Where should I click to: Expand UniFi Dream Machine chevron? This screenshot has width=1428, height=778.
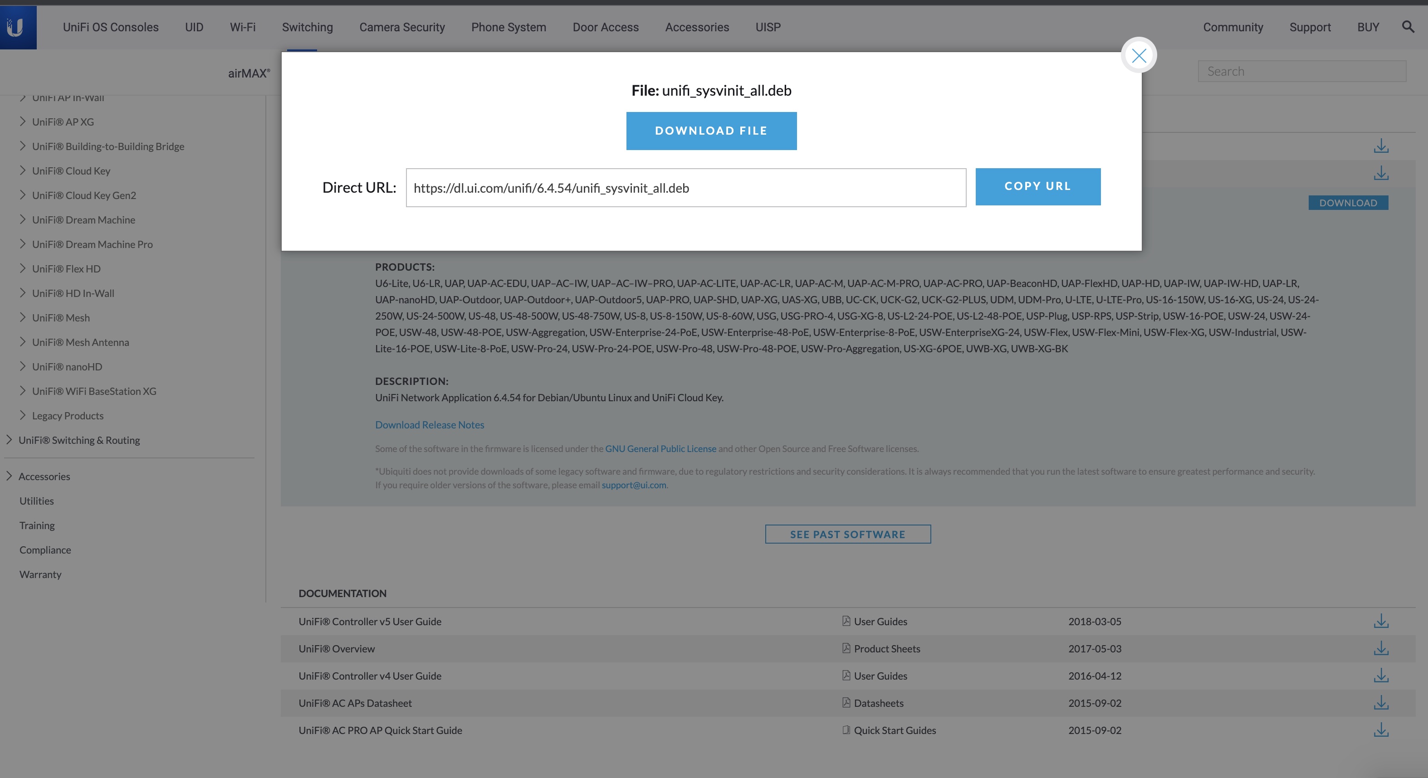point(22,219)
